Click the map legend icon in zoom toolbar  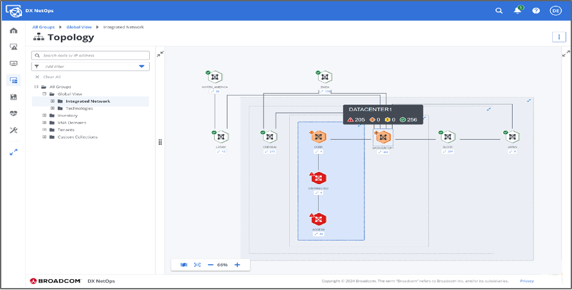point(183,264)
